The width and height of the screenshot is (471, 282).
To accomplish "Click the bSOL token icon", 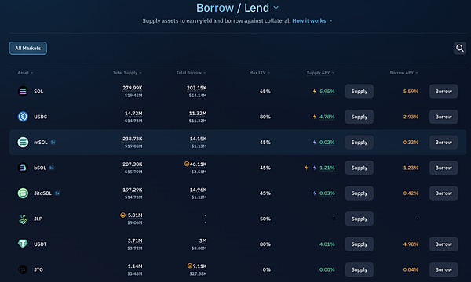I will point(23,168).
